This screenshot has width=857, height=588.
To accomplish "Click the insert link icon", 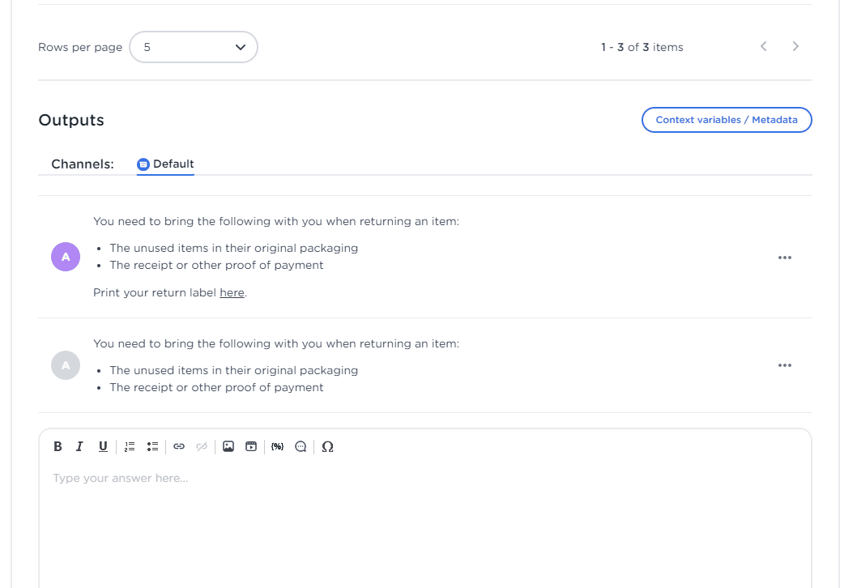I will [x=179, y=446].
